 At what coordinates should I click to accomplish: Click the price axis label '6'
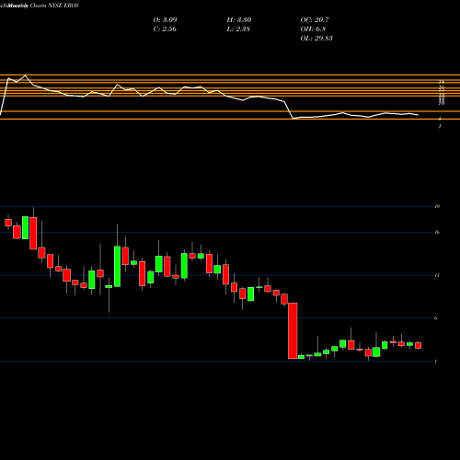pyautogui.click(x=436, y=318)
